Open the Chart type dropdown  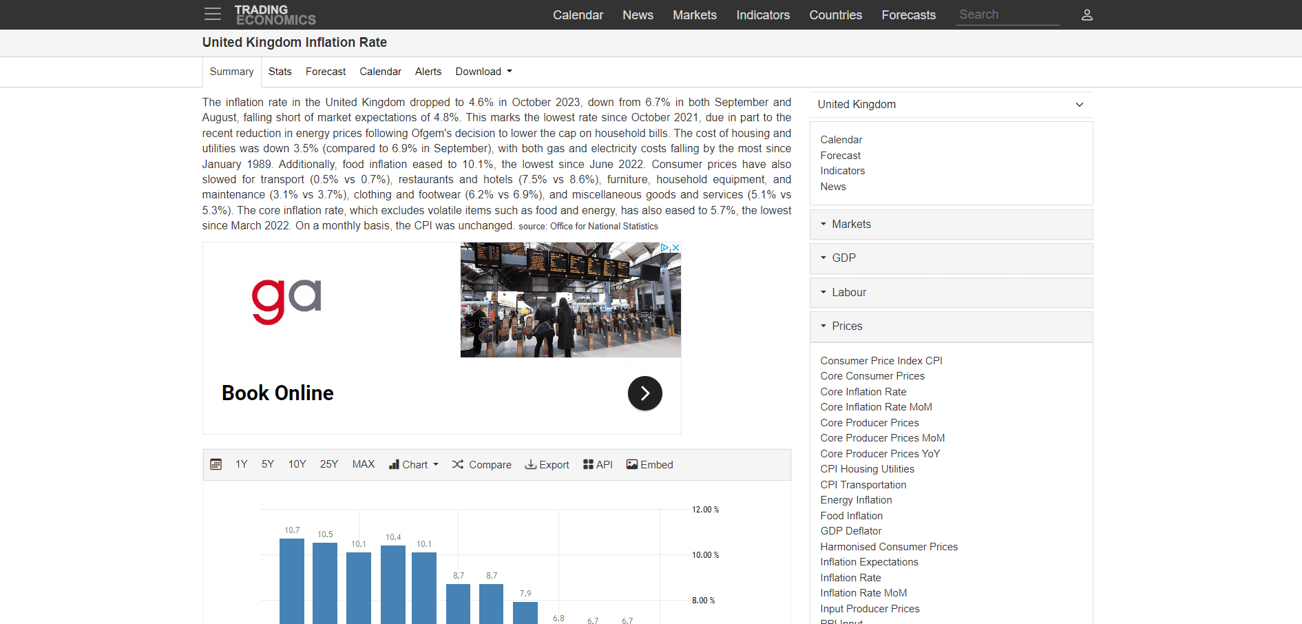tap(414, 465)
